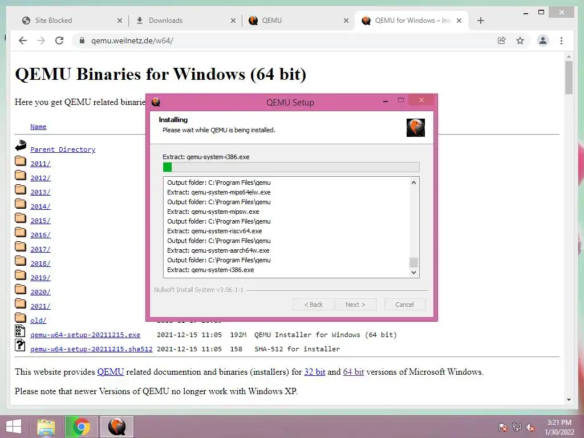Open the 2015/ folder link
This screenshot has height=438, width=584.
click(40, 221)
